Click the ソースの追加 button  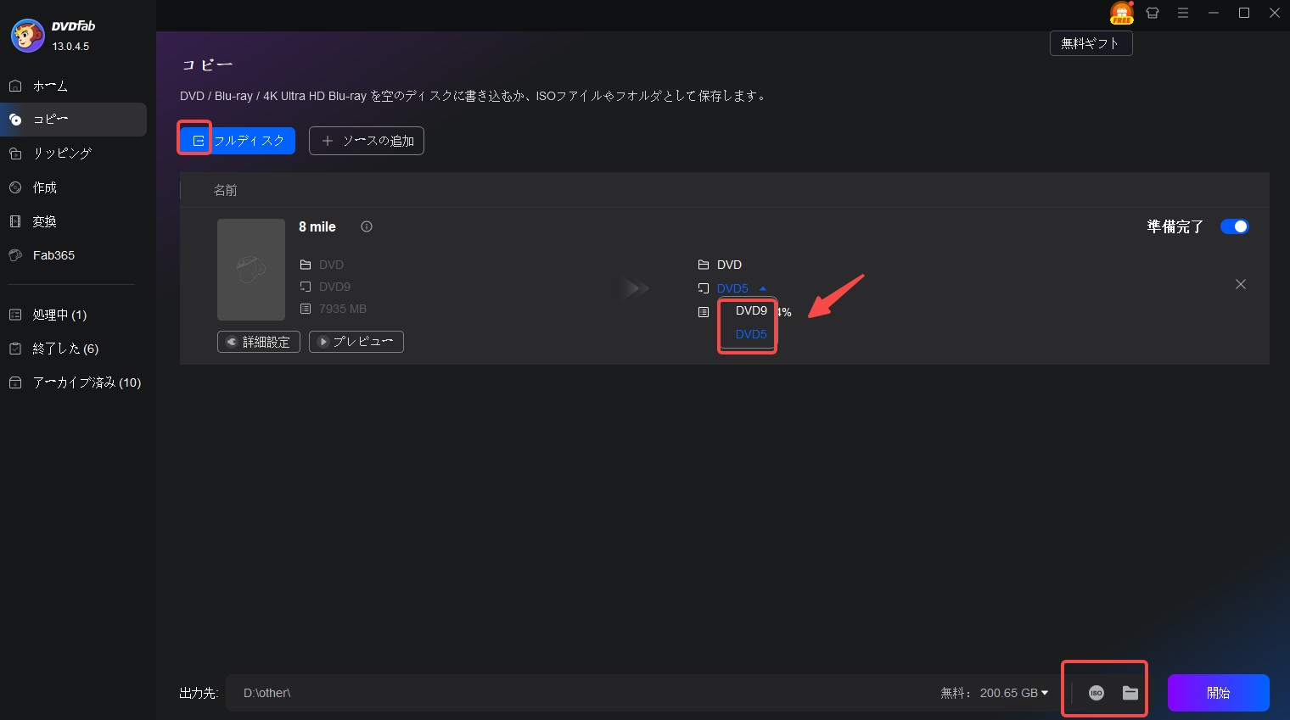pos(366,141)
